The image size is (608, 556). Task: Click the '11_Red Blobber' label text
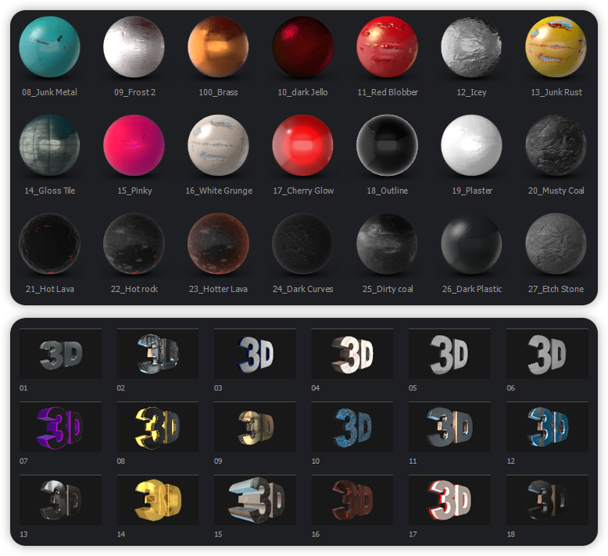point(388,92)
